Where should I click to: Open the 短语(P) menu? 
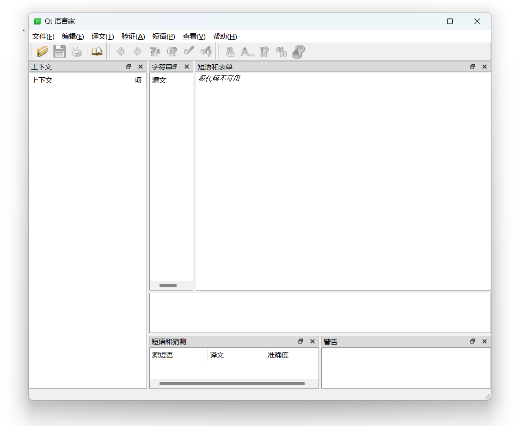pos(164,36)
